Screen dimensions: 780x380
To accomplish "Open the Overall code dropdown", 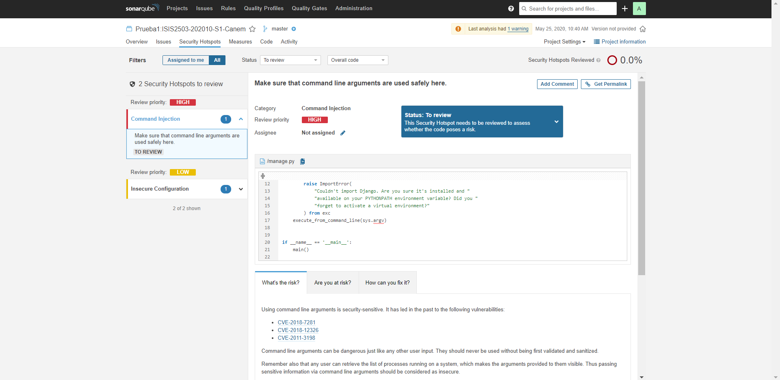I will point(358,60).
